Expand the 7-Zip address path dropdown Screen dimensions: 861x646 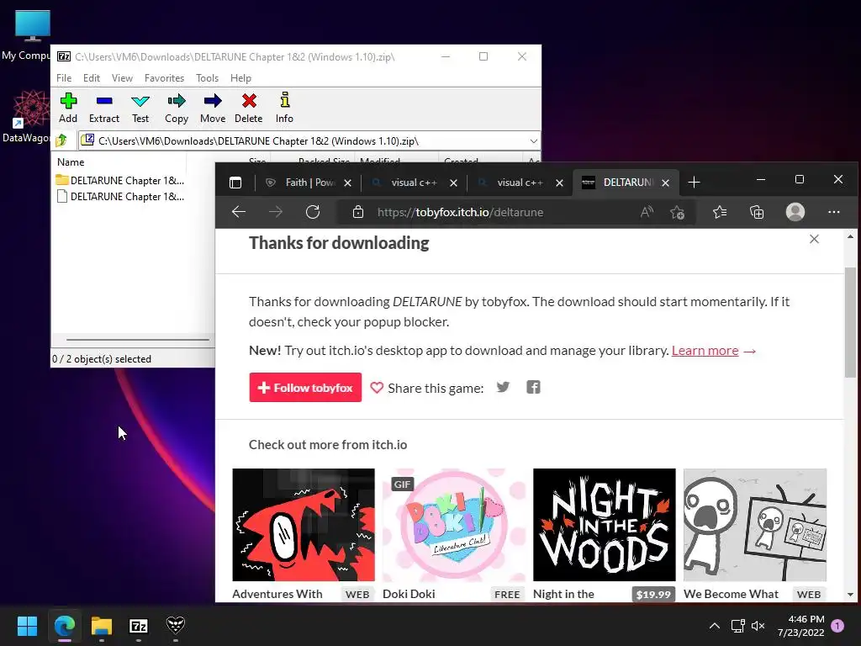(533, 141)
